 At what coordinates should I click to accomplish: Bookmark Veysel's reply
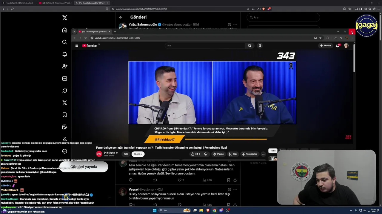pyautogui.click(x=228, y=205)
